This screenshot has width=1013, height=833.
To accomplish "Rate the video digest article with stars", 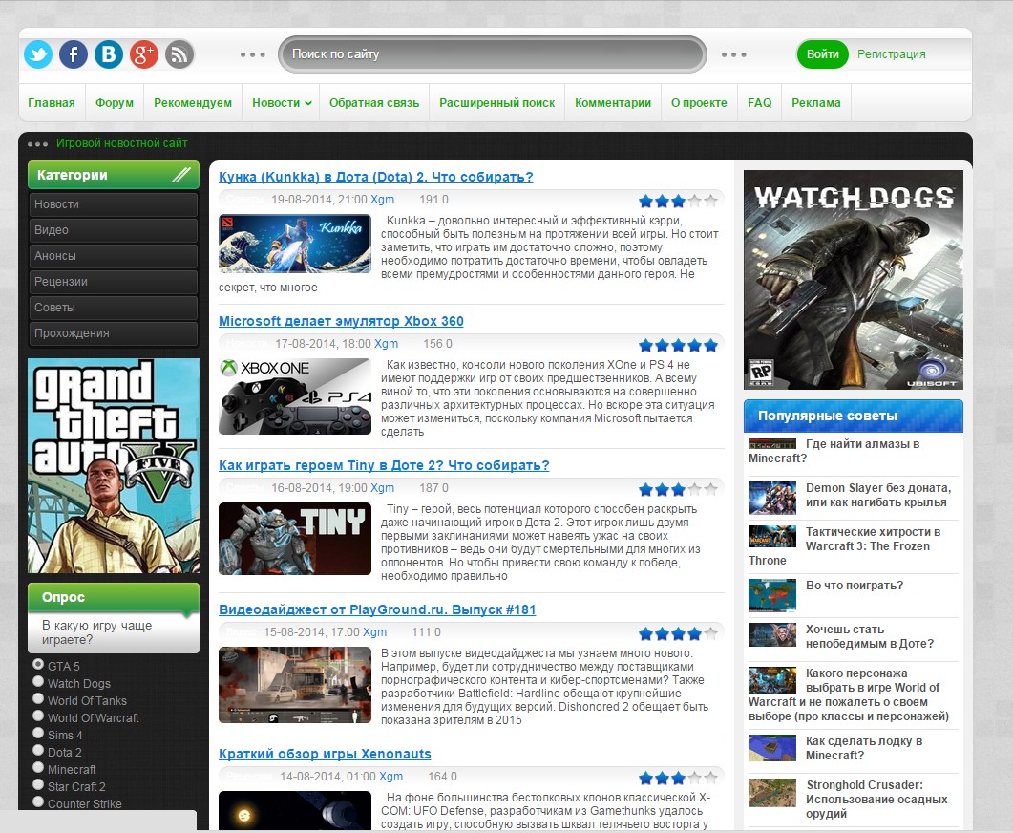I will pyautogui.click(x=678, y=633).
